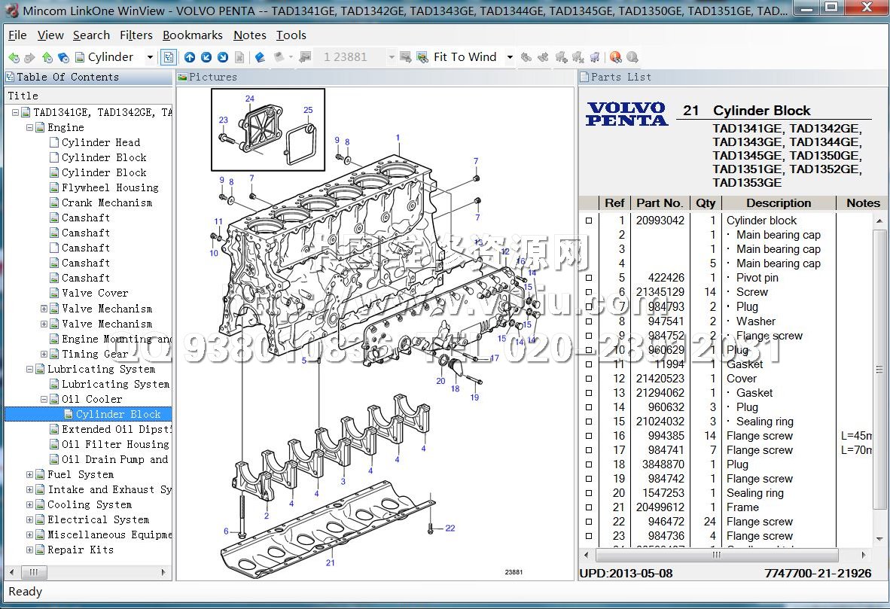Open the Bookmarks menu
The height and width of the screenshot is (609, 890).
pyautogui.click(x=192, y=35)
